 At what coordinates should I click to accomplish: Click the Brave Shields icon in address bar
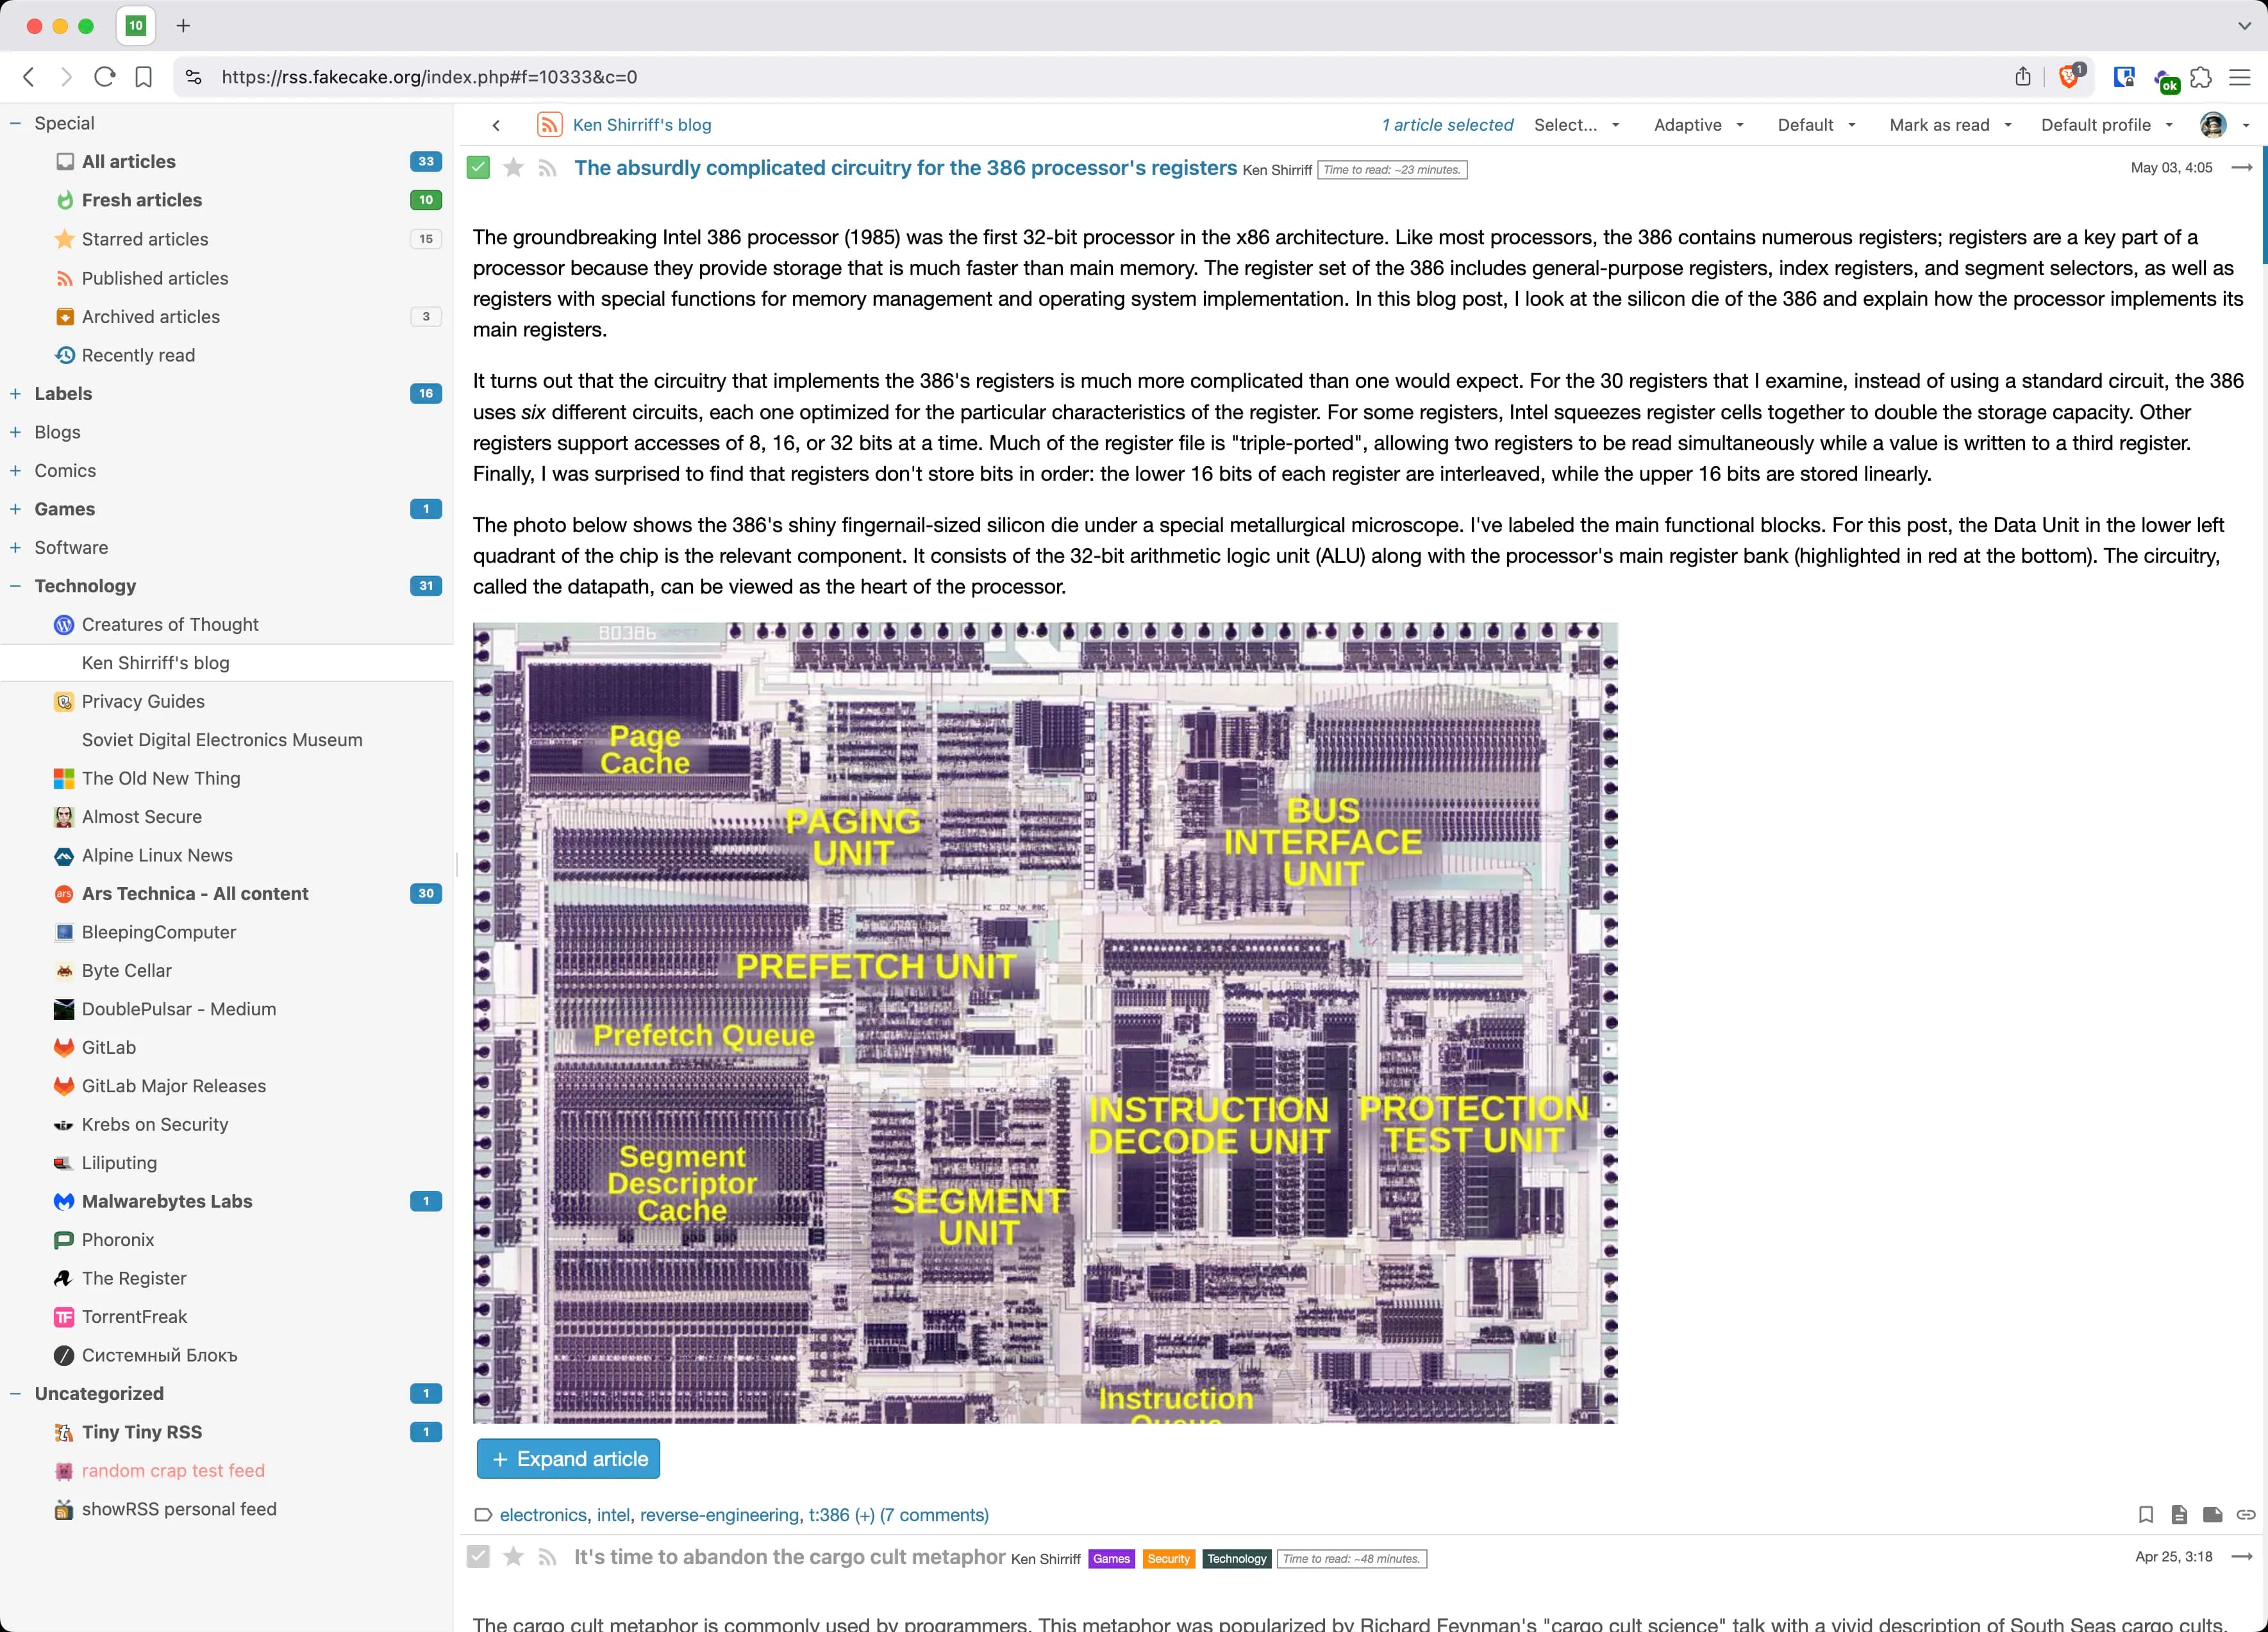pyautogui.click(x=2069, y=77)
